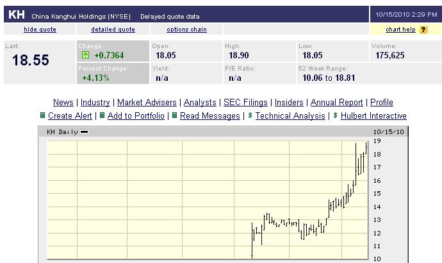Open the company Profile link
442x263 pixels.
382,102
